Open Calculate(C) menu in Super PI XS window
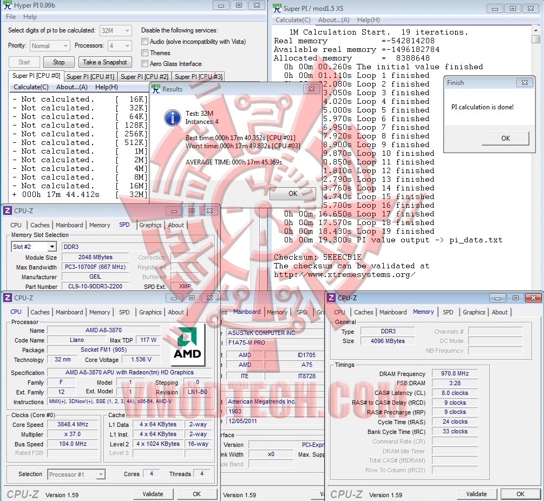The height and width of the screenshot is (501, 544). 293,20
